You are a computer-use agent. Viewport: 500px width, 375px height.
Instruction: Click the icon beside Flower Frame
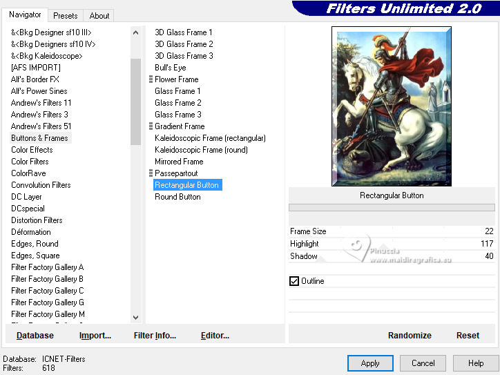[151, 79]
